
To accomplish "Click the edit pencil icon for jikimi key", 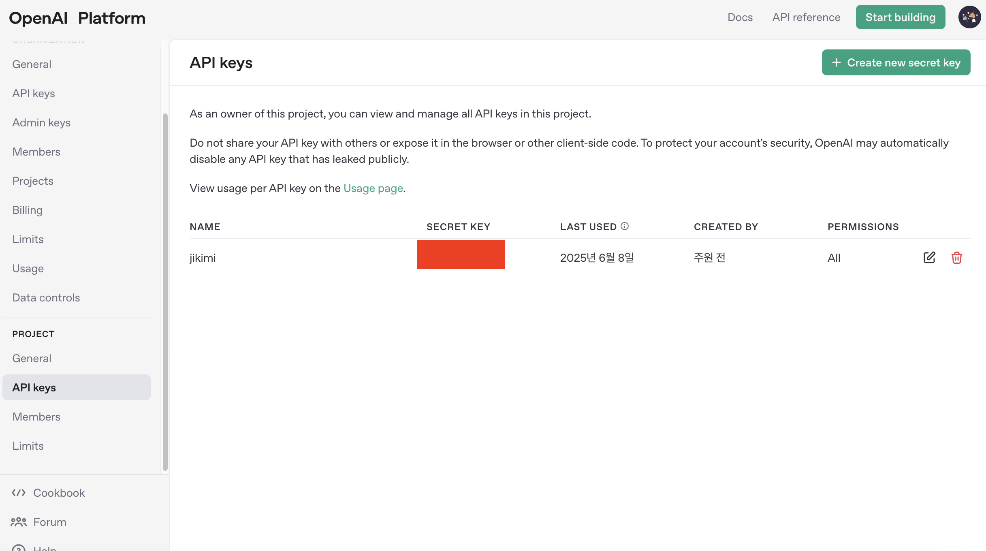I will pos(929,258).
